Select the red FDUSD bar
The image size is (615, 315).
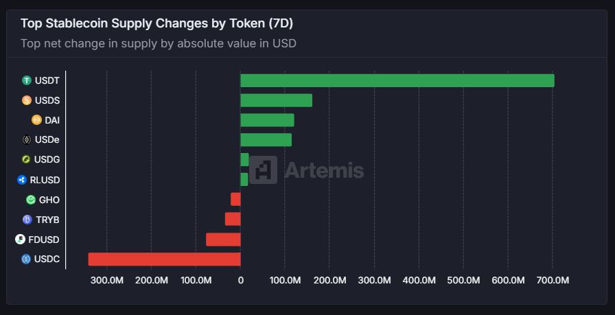tap(223, 240)
